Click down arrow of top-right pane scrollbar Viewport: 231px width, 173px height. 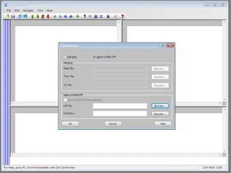(225, 99)
